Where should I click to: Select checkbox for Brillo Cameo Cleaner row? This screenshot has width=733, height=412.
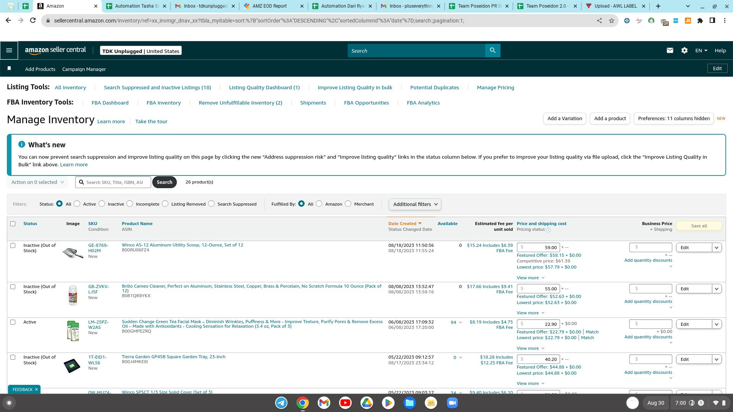[x=13, y=287]
